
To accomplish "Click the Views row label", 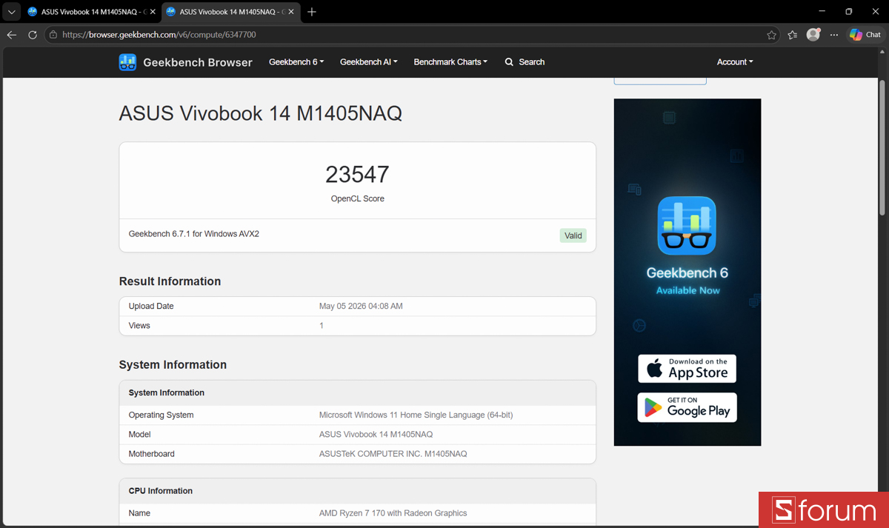I will tap(139, 325).
